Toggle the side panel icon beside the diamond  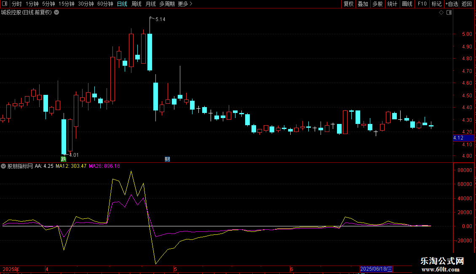coord(449,13)
